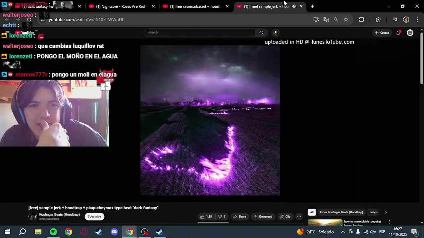
Task: Share the video
Action: (x=239, y=217)
